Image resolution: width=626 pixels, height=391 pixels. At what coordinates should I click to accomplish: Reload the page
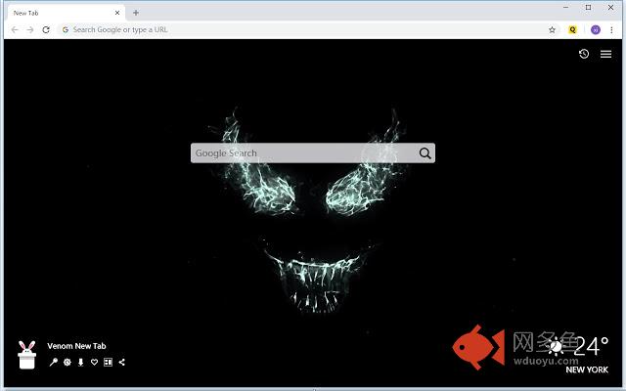coord(46,30)
